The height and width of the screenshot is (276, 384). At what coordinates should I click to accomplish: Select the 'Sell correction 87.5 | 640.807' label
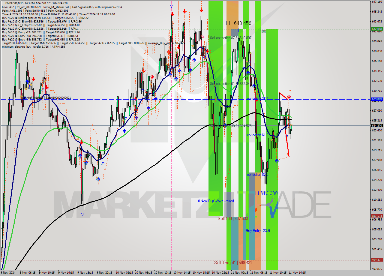tap(231, 38)
